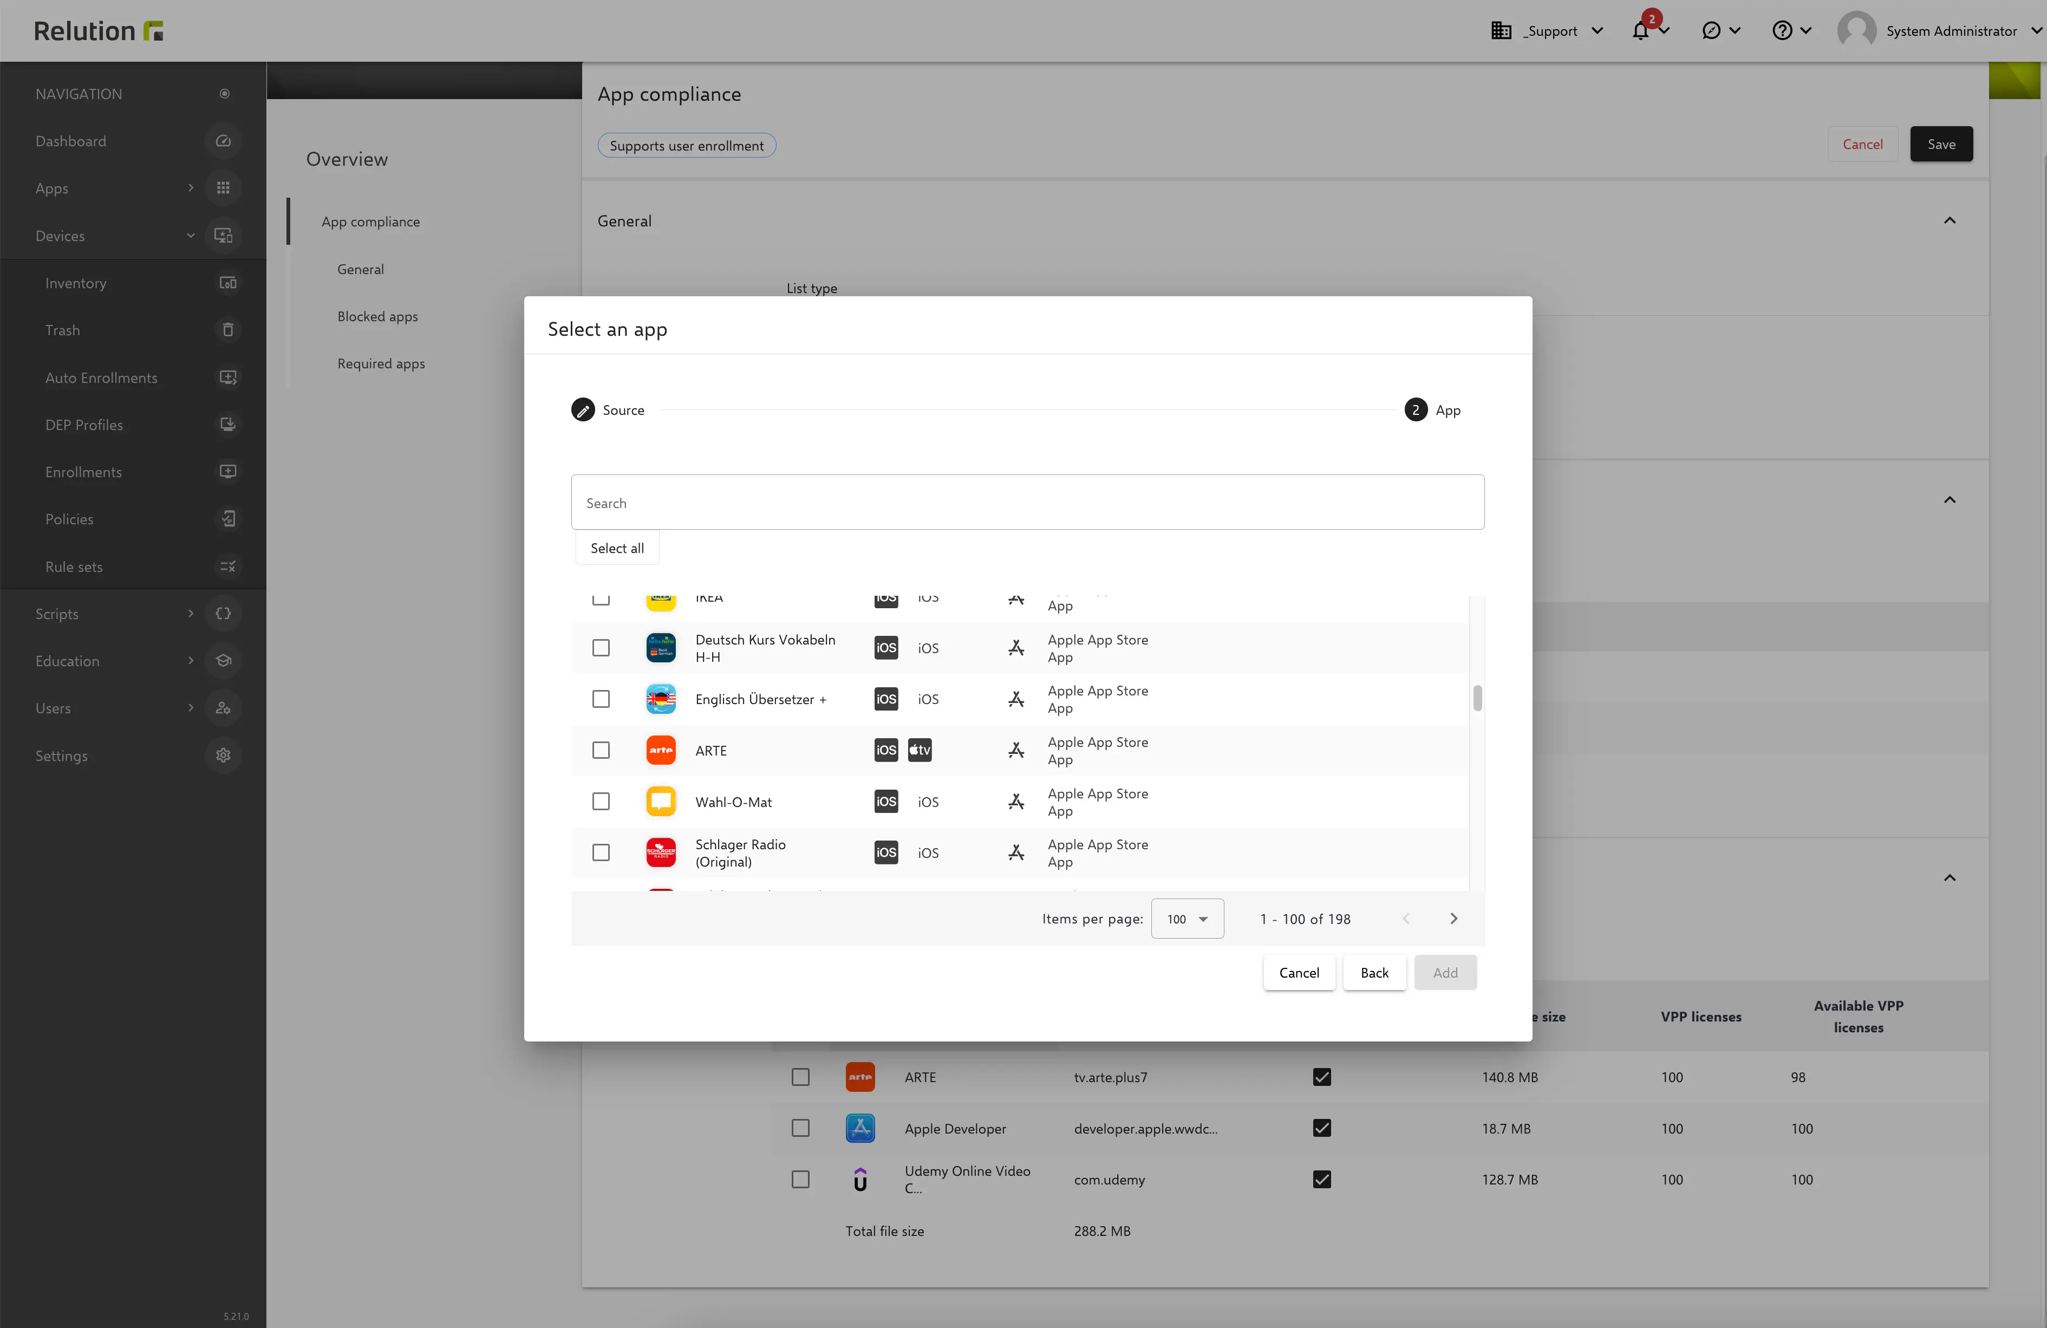
Task: Open the DEP Profiles section
Action: click(83, 424)
